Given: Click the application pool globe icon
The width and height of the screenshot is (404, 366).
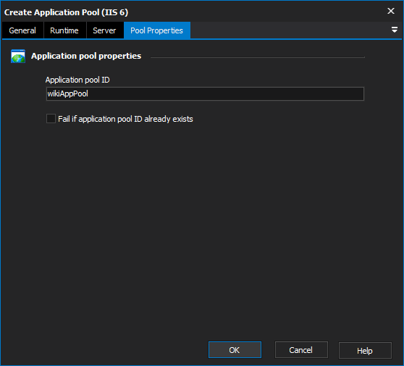Looking at the screenshot, I should click(x=18, y=57).
